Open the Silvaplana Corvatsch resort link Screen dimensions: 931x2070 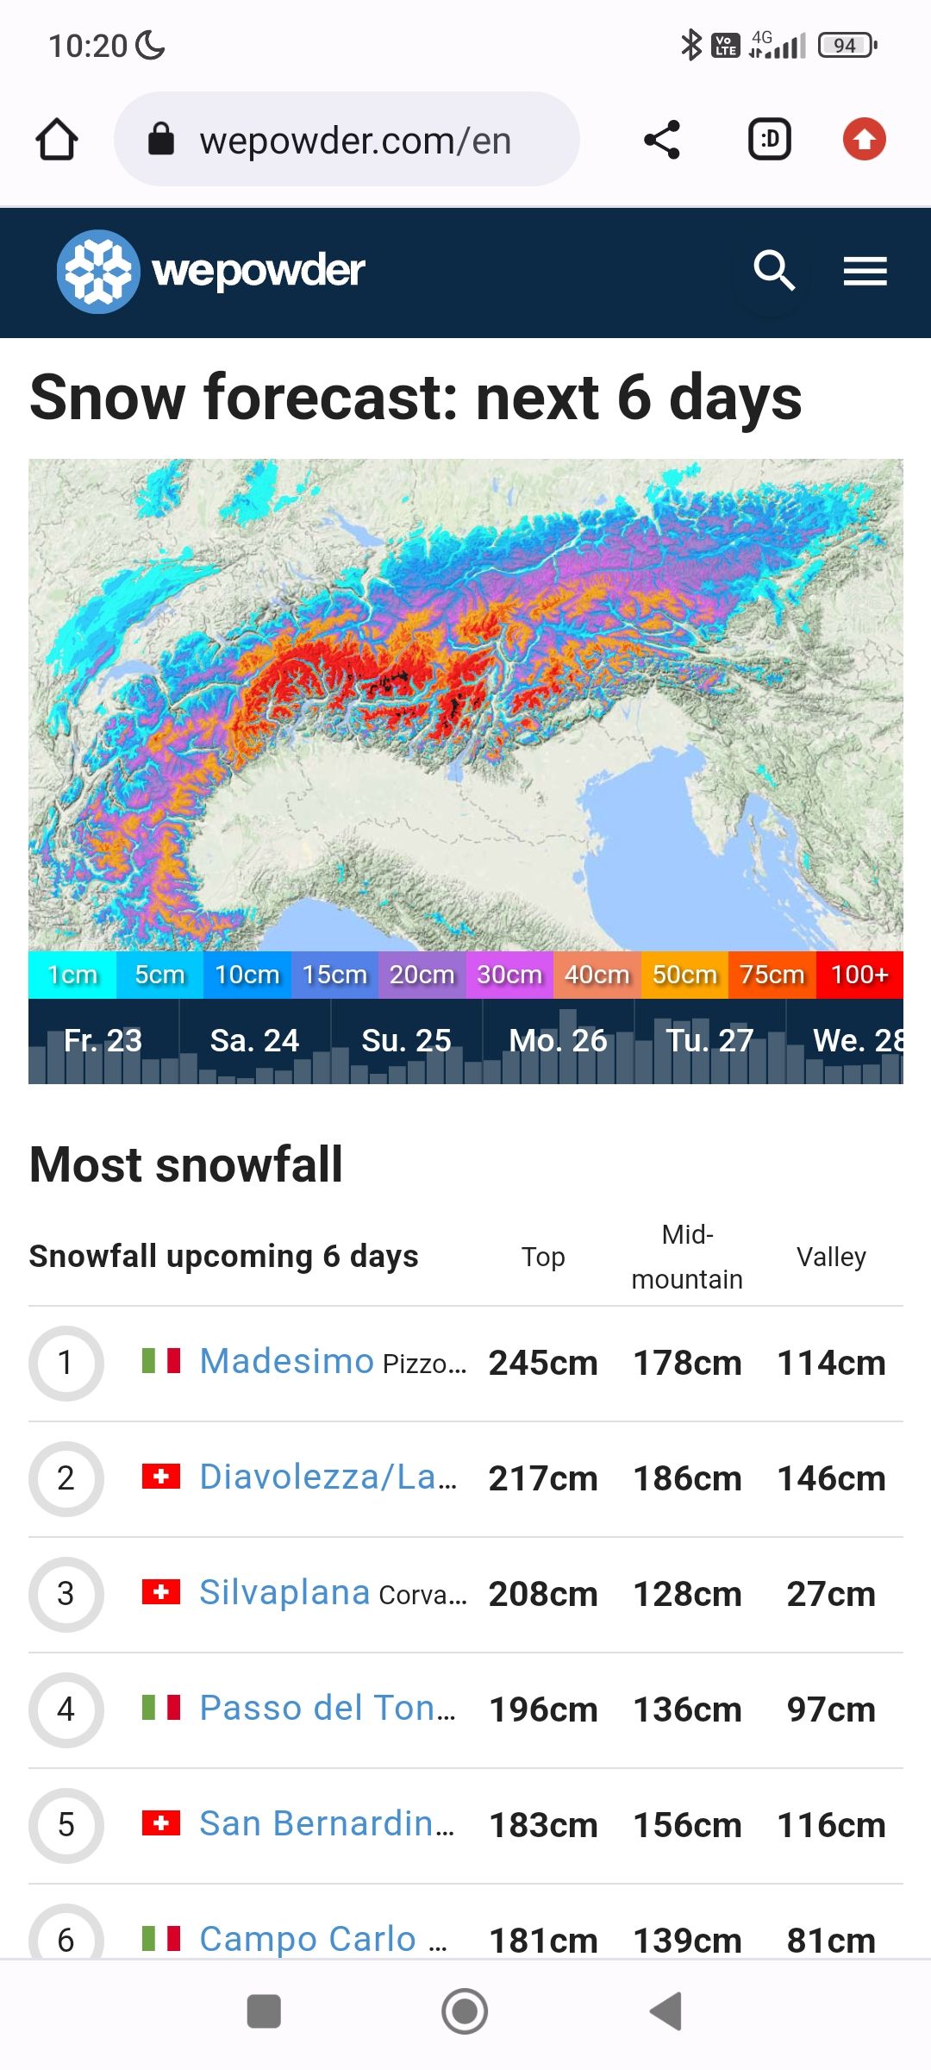284,1592
